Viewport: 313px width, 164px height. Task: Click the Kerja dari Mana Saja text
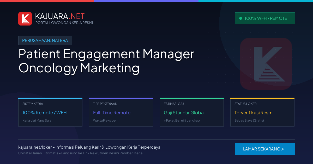pyautogui.click(x=37, y=121)
